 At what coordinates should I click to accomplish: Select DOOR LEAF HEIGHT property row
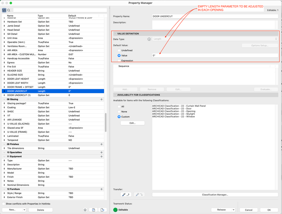pyautogui.click(x=53, y=79)
